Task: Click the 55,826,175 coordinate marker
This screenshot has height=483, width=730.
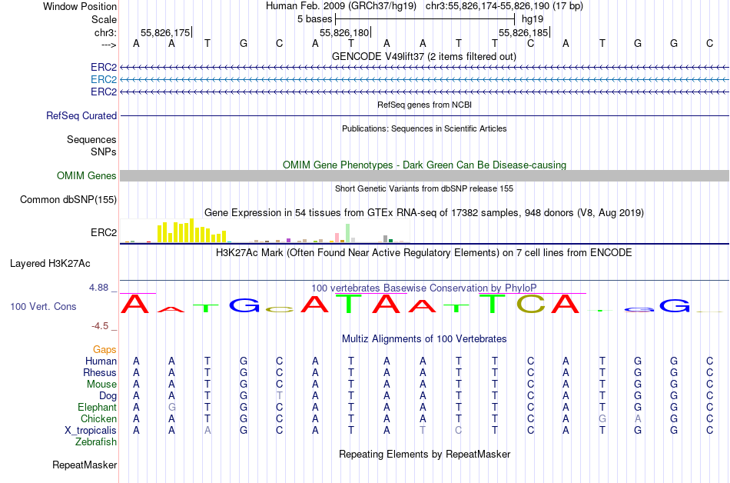Action: click(165, 32)
